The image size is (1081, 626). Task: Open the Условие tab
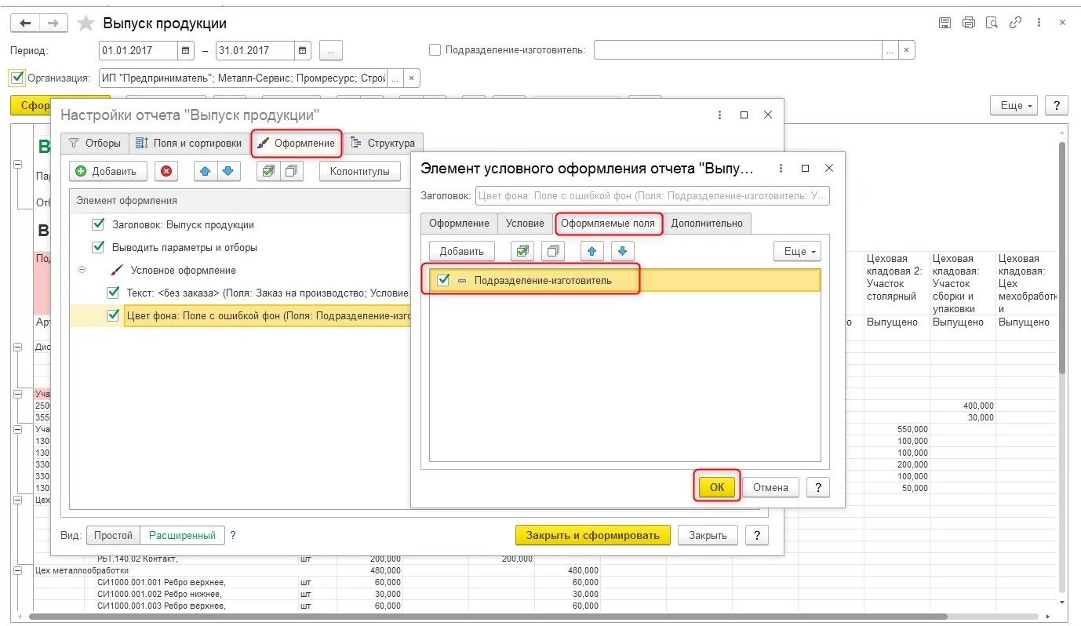click(525, 223)
